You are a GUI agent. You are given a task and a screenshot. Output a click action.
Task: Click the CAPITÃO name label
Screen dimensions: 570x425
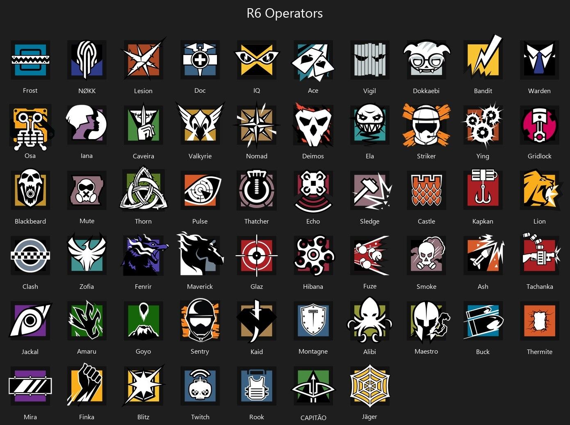(313, 418)
